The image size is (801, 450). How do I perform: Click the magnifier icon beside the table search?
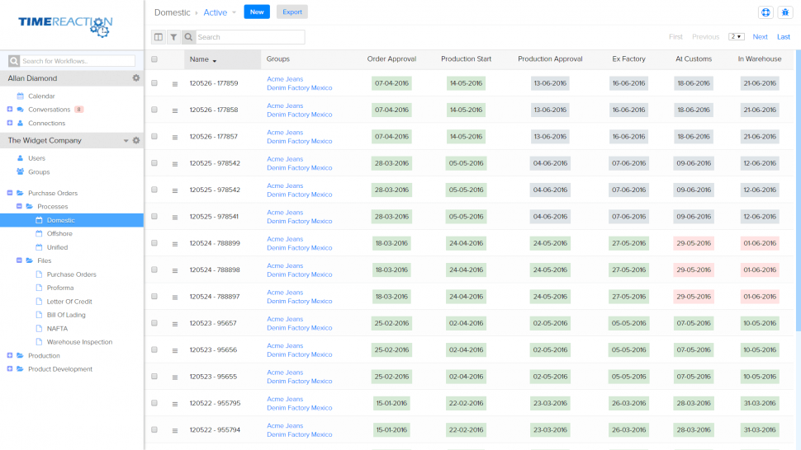188,37
